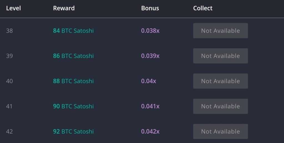Select the 86 BTC Satoshi reward

tap(73, 56)
